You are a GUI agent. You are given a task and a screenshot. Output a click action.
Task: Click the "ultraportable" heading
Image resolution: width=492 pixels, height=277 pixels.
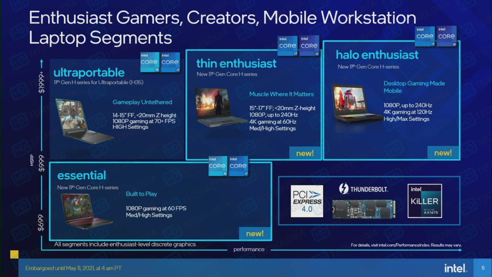pos(89,73)
